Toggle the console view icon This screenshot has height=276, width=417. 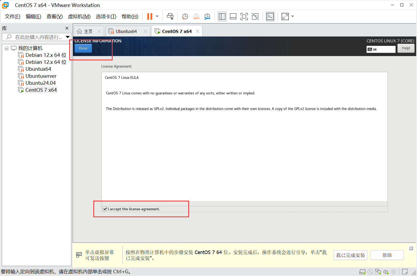270,17
